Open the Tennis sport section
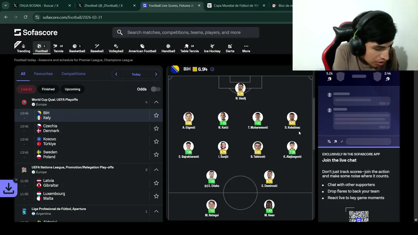Viewport: 418px width, 235px height. click(58, 48)
